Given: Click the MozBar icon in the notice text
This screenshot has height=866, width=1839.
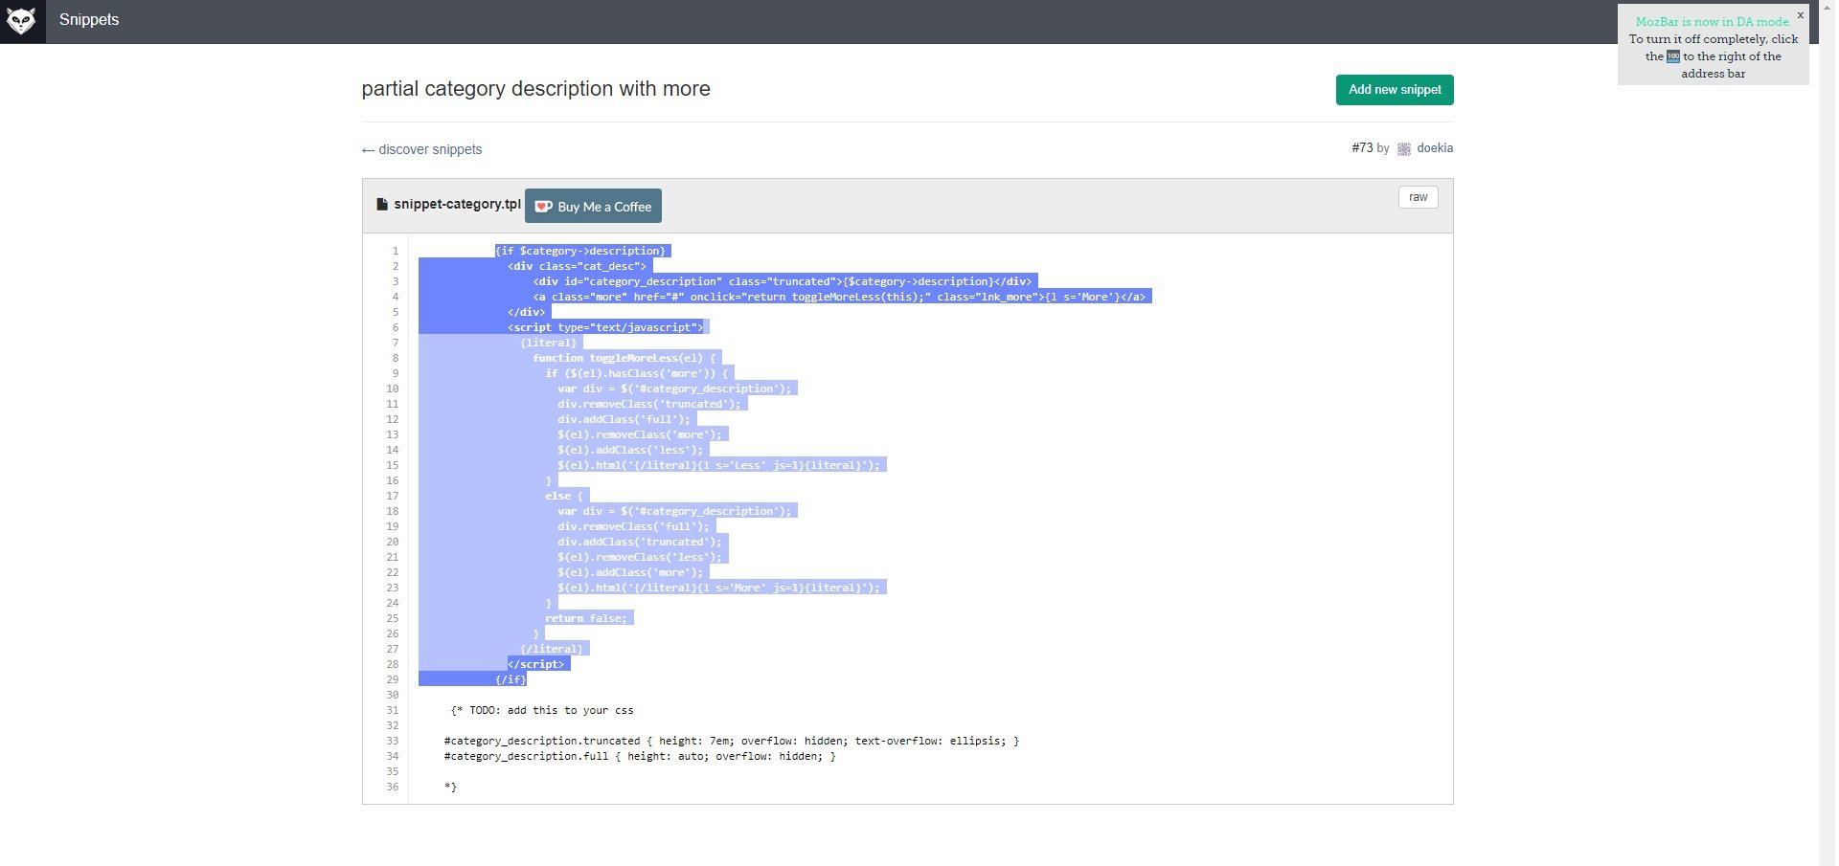Looking at the screenshot, I should tap(1672, 56).
